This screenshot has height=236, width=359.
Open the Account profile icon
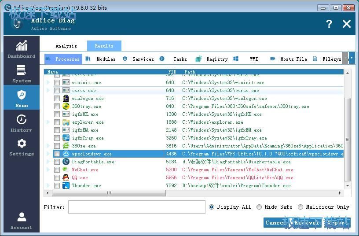pyautogui.click(x=21, y=217)
